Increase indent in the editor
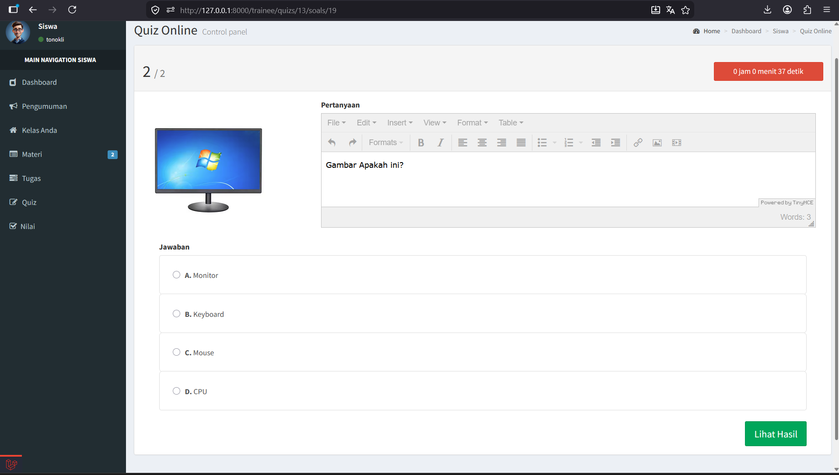Viewport: 839px width, 475px height. tap(615, 142)
